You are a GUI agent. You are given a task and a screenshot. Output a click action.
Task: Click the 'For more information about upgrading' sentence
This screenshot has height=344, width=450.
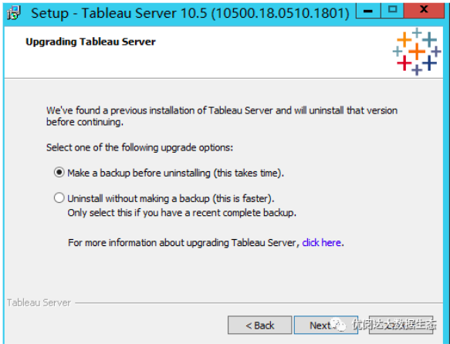[205, 243]
